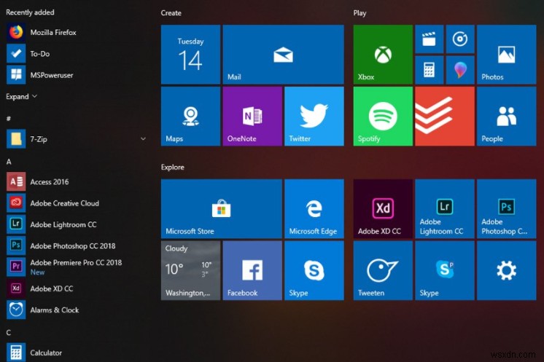This screenshot has width=544, height=362.
Task: Select the C letter header
Action: [x=9, y=333]
